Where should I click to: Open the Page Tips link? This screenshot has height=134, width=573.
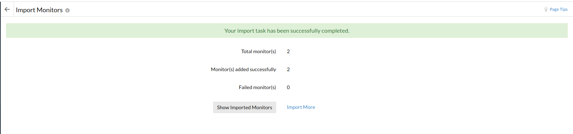click(x=559, y=9)
